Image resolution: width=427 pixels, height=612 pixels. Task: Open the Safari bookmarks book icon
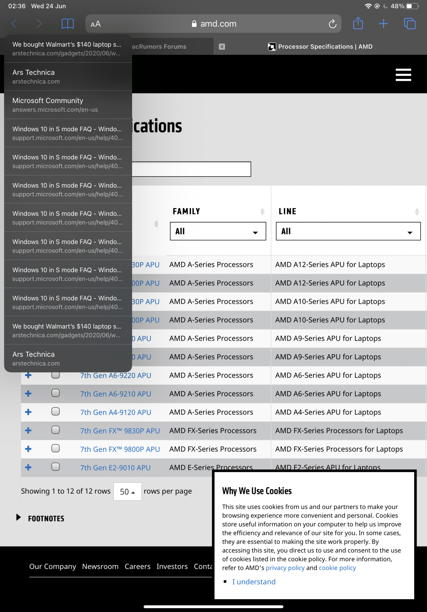tap(68, 24)
